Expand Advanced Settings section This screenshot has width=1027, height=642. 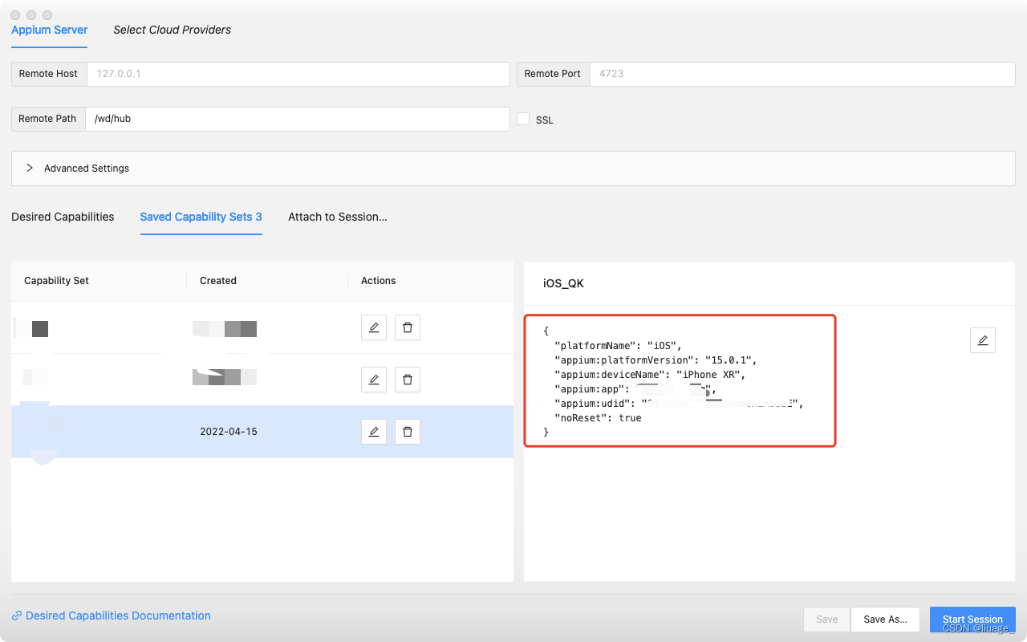(x=513, y=169)
